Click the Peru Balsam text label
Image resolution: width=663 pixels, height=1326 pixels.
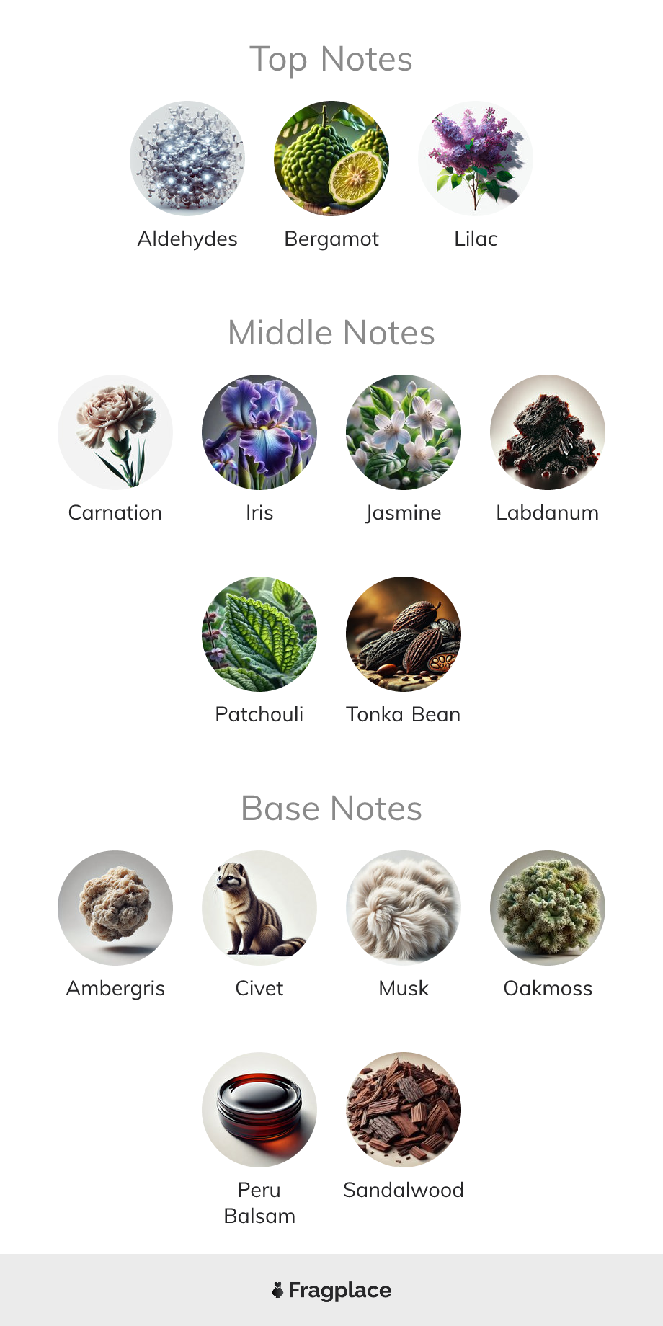259,1203
